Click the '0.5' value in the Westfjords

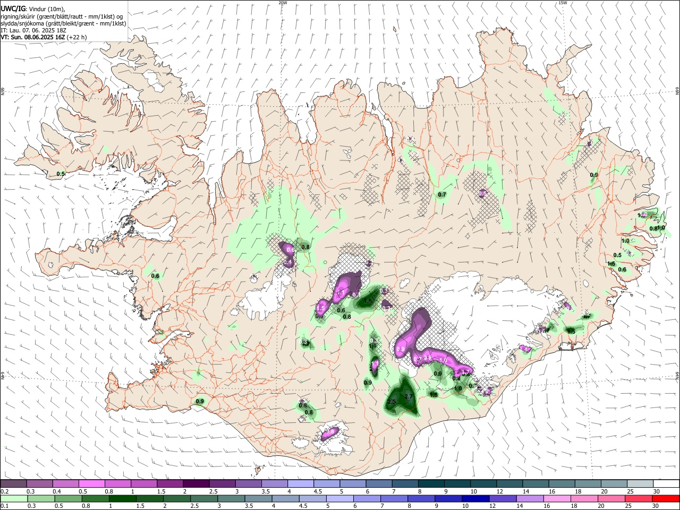(61, 174)
